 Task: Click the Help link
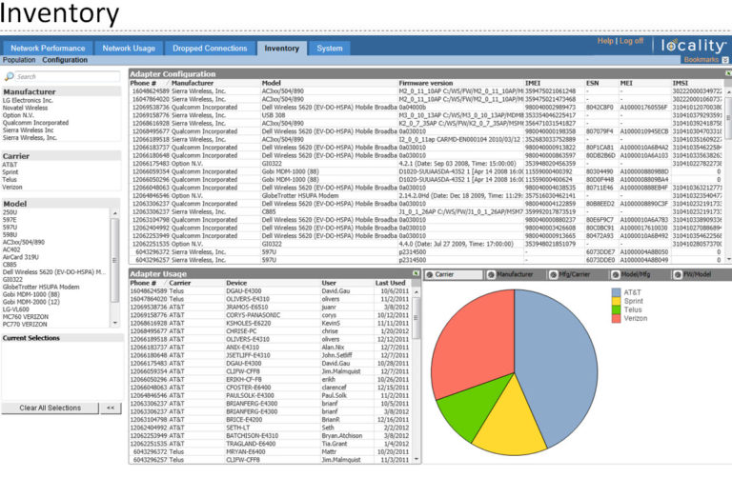605,41
